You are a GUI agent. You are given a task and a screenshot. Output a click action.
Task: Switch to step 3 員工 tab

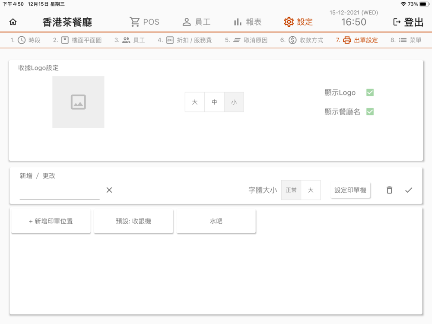pyautogui.click(x=130, y=40)
